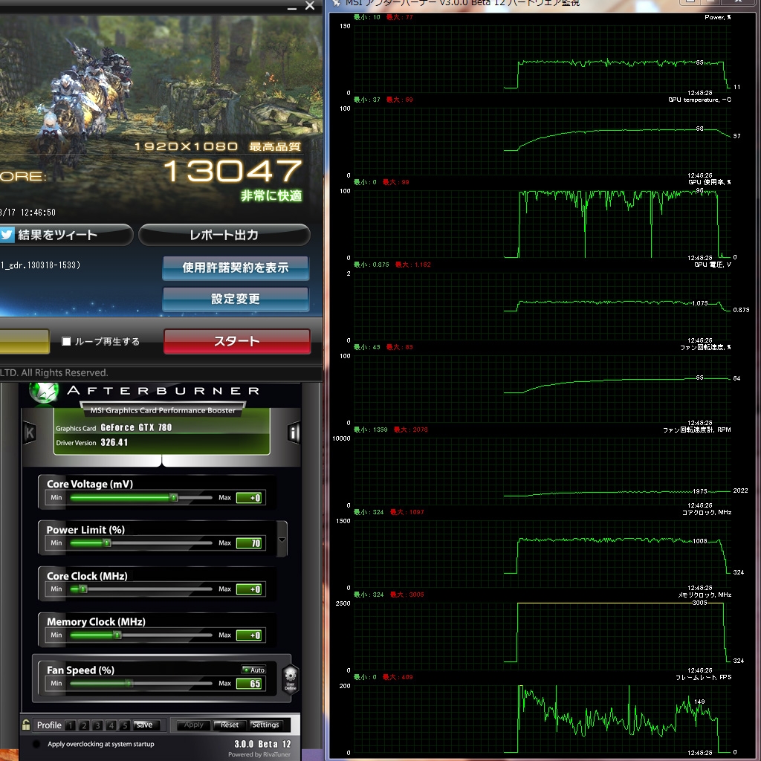The image size is (761, 761).
Task: Click the Fan Speed slider handle
Action: [x=129, y=684]
